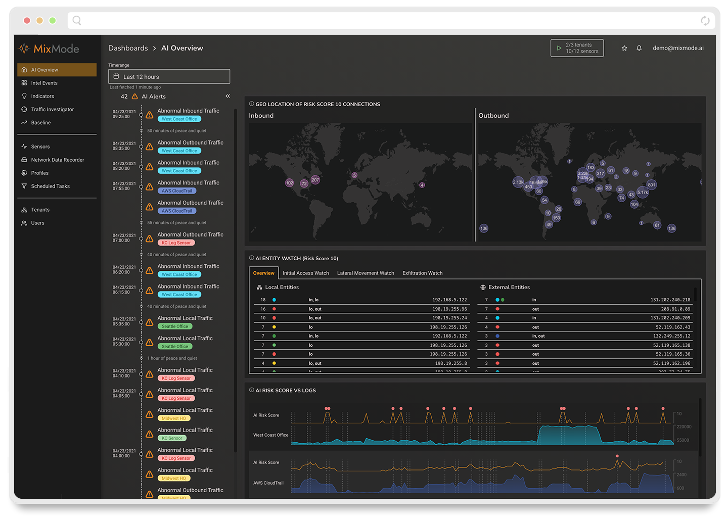The image size is (725, 520).
Task: Open Indicators in the sidebar
Action: coord(42,96)
